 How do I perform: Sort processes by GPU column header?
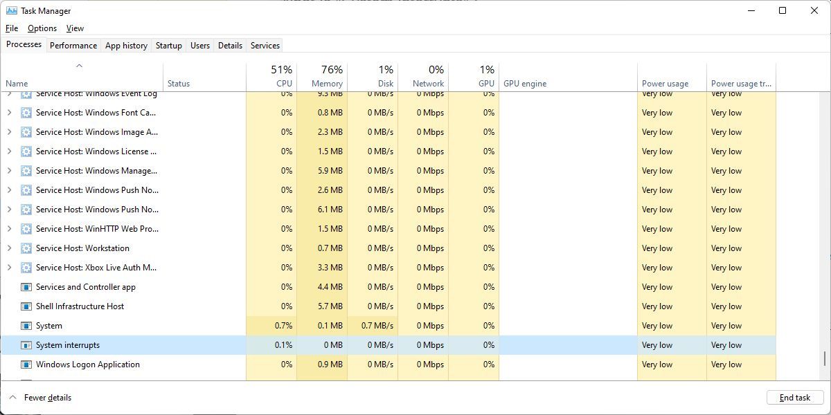tap(474, 77)
